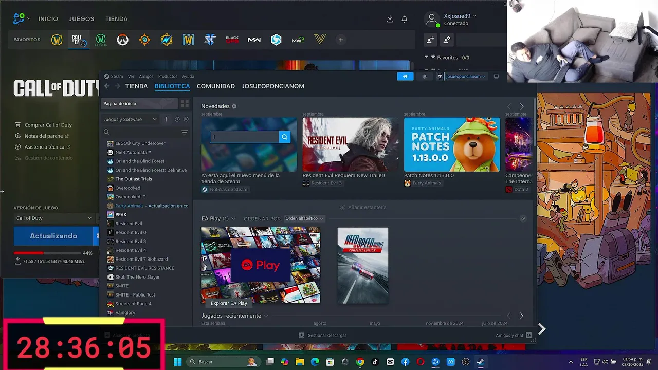Open Battle.net TIENDA tab
658x370 pixels.
coord(117,19)
